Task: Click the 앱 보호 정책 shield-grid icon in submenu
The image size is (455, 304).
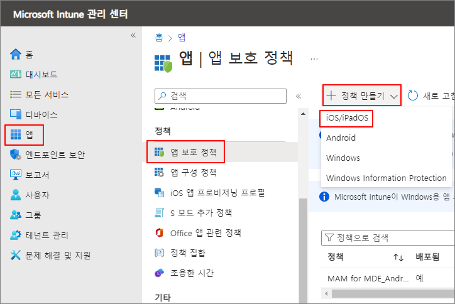Action: click(159, 152)
